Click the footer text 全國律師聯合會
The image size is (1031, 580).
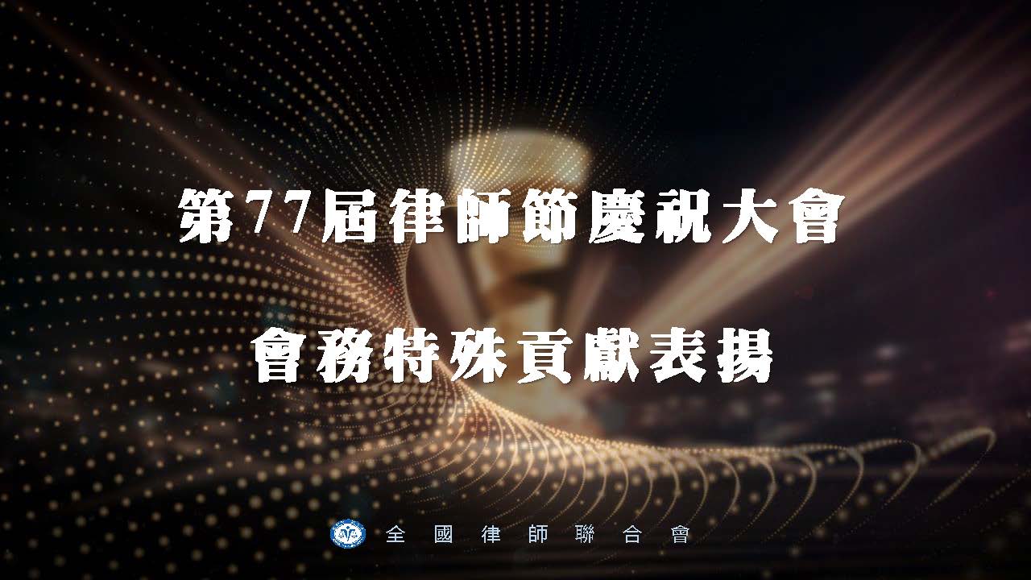coord(538,535)
